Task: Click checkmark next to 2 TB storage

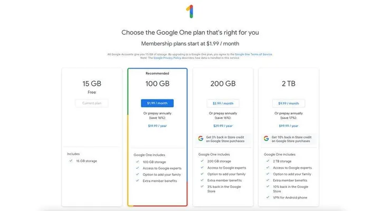Action: point(268,162)
